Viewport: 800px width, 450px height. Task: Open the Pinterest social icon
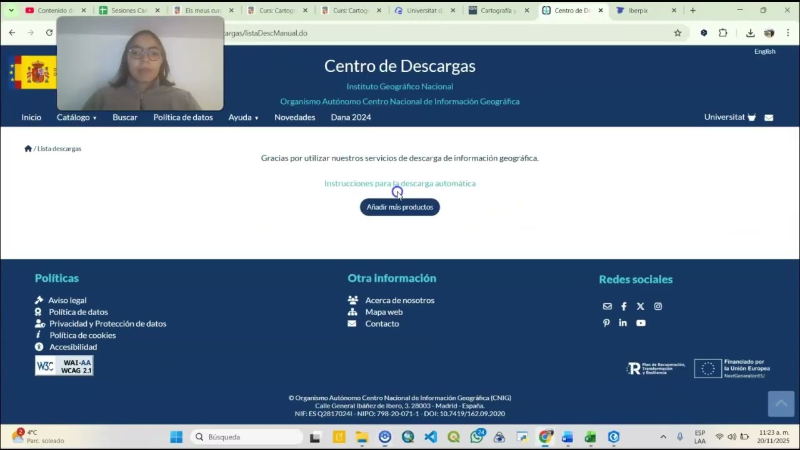pos(606,323)
